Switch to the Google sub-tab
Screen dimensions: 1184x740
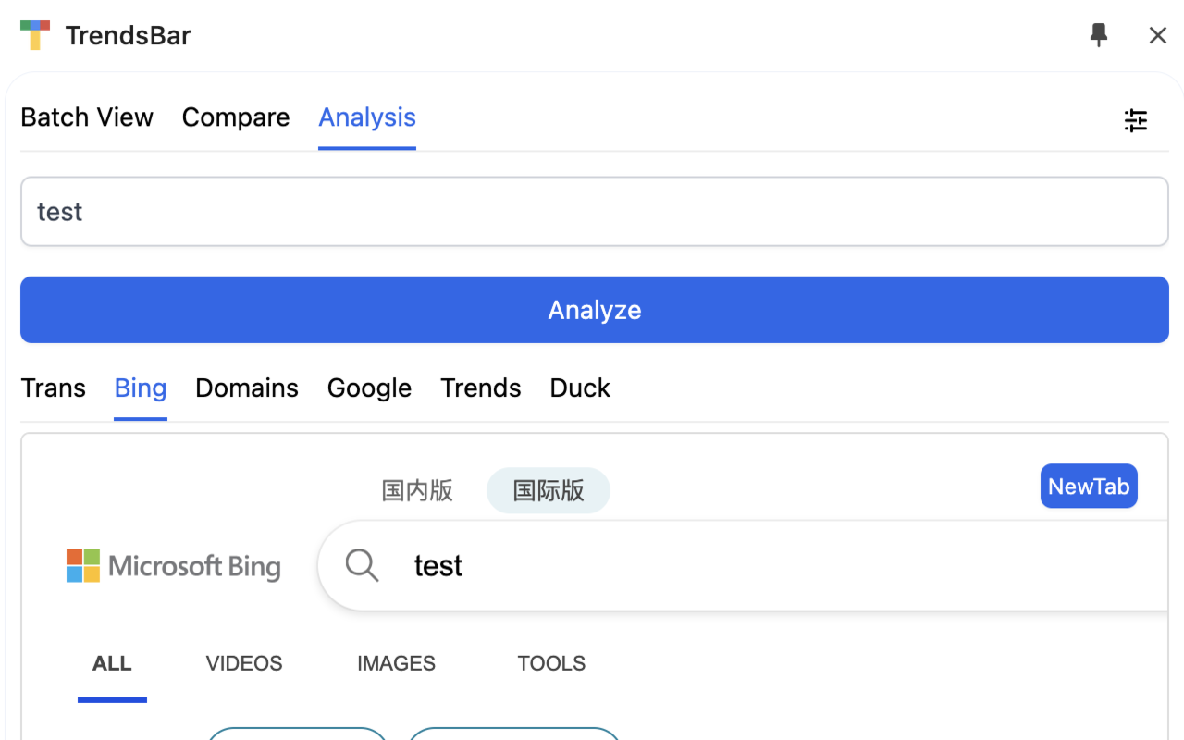[x=369, y=388]
